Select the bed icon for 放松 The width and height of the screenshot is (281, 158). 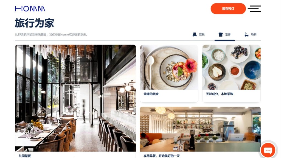point(195,34)
